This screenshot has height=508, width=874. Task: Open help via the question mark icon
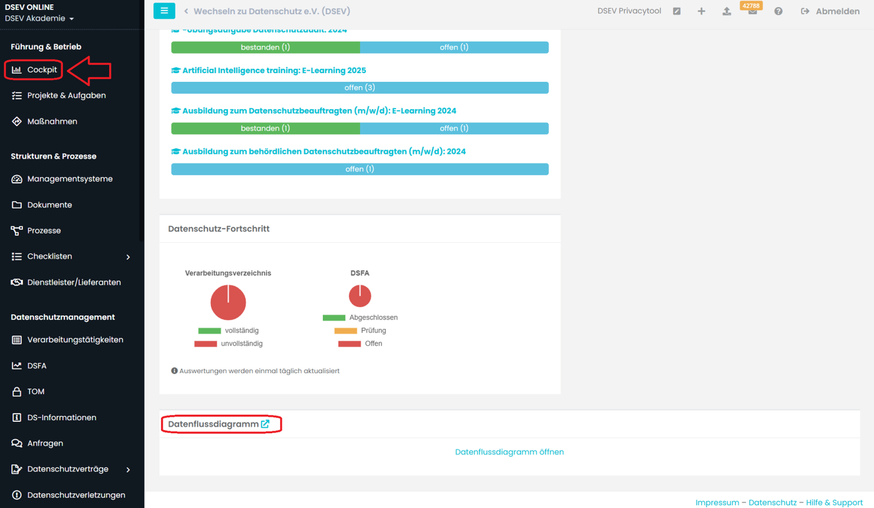(x=778, y=11)
